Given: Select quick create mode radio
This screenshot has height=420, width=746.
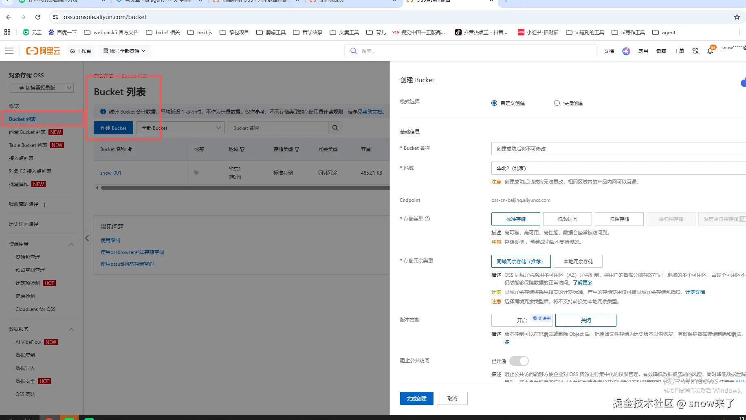Looking at the screenshot, I should [x=557, y=103].
